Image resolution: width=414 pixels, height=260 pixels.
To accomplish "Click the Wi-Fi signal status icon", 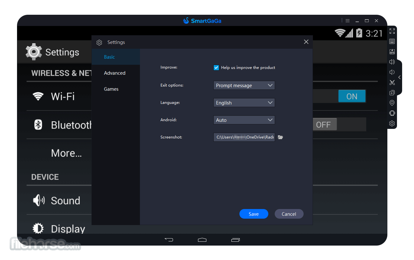I will pyautogui.click(x=340, y=33).
